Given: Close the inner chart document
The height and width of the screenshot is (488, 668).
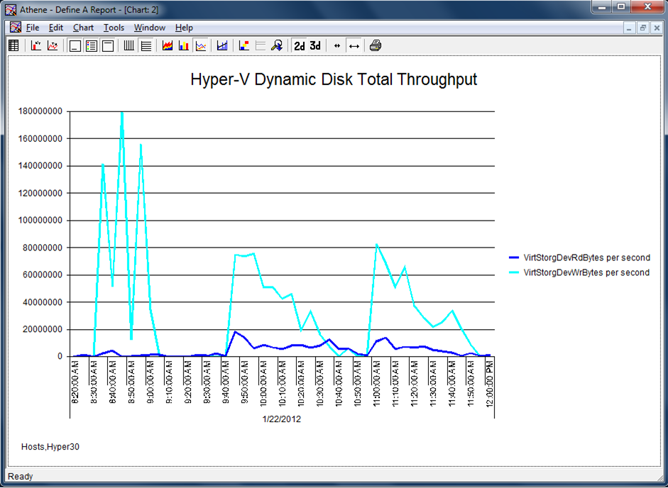Looking at the screenshot, I should pos(657,28).
